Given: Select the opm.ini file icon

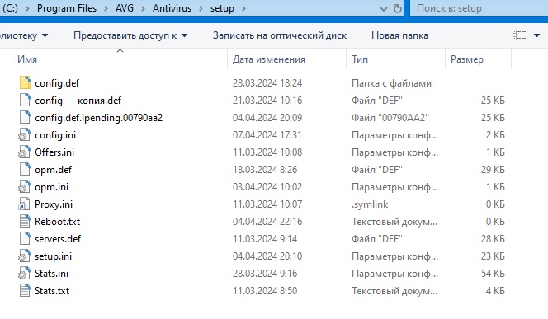Looking at the screenshot, I should point(25,187).
